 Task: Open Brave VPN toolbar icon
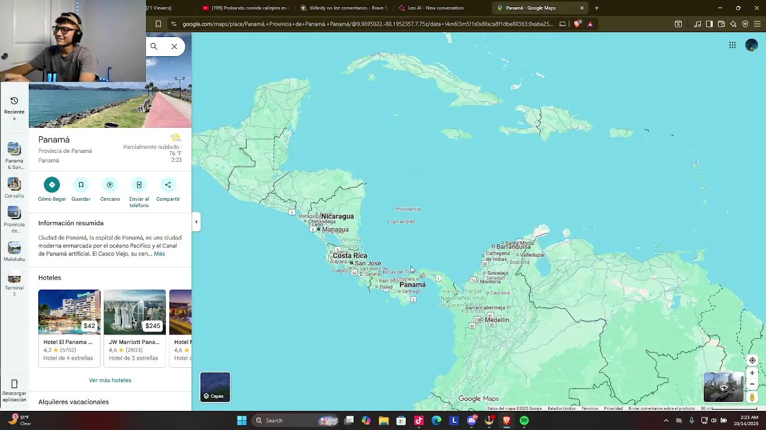tap(745, 24)
